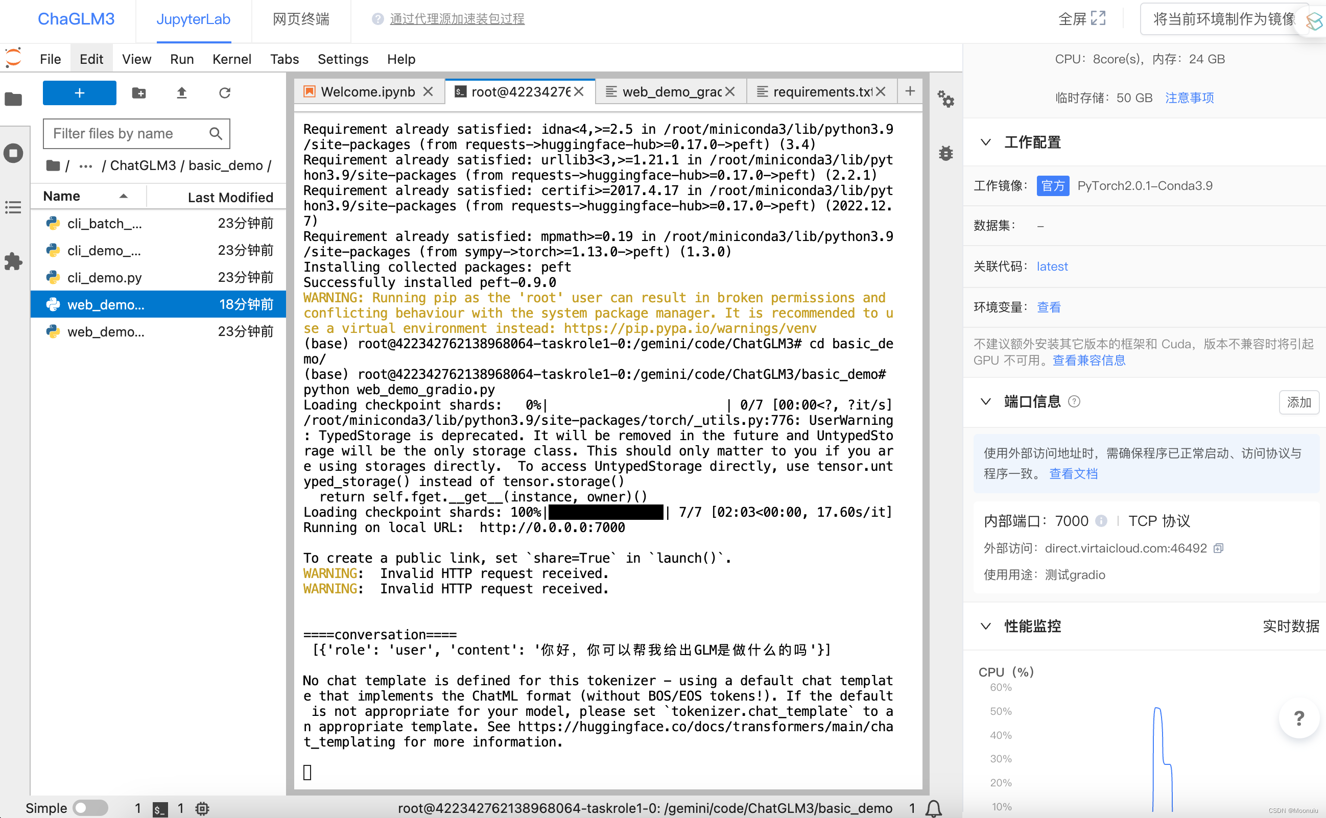Click the blue new launcher plus button
This screenshot has height=818, width=1326.
pos(80,93)
